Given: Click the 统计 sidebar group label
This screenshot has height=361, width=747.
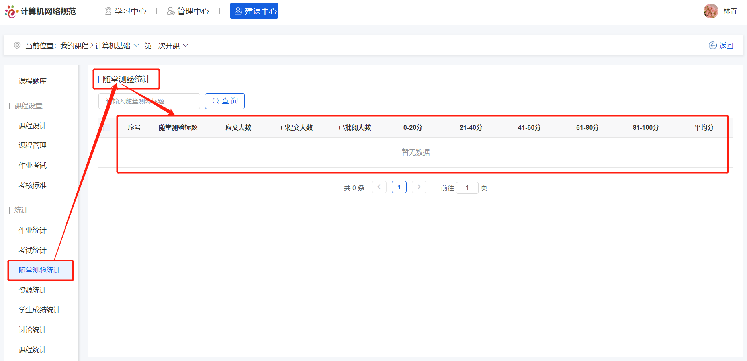Looking at the screenshot, I should coord(21,210).
